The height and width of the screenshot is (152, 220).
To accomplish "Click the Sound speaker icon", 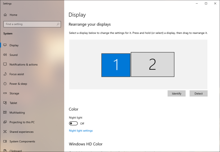I will pyautogui.click(x=5, y=55).
